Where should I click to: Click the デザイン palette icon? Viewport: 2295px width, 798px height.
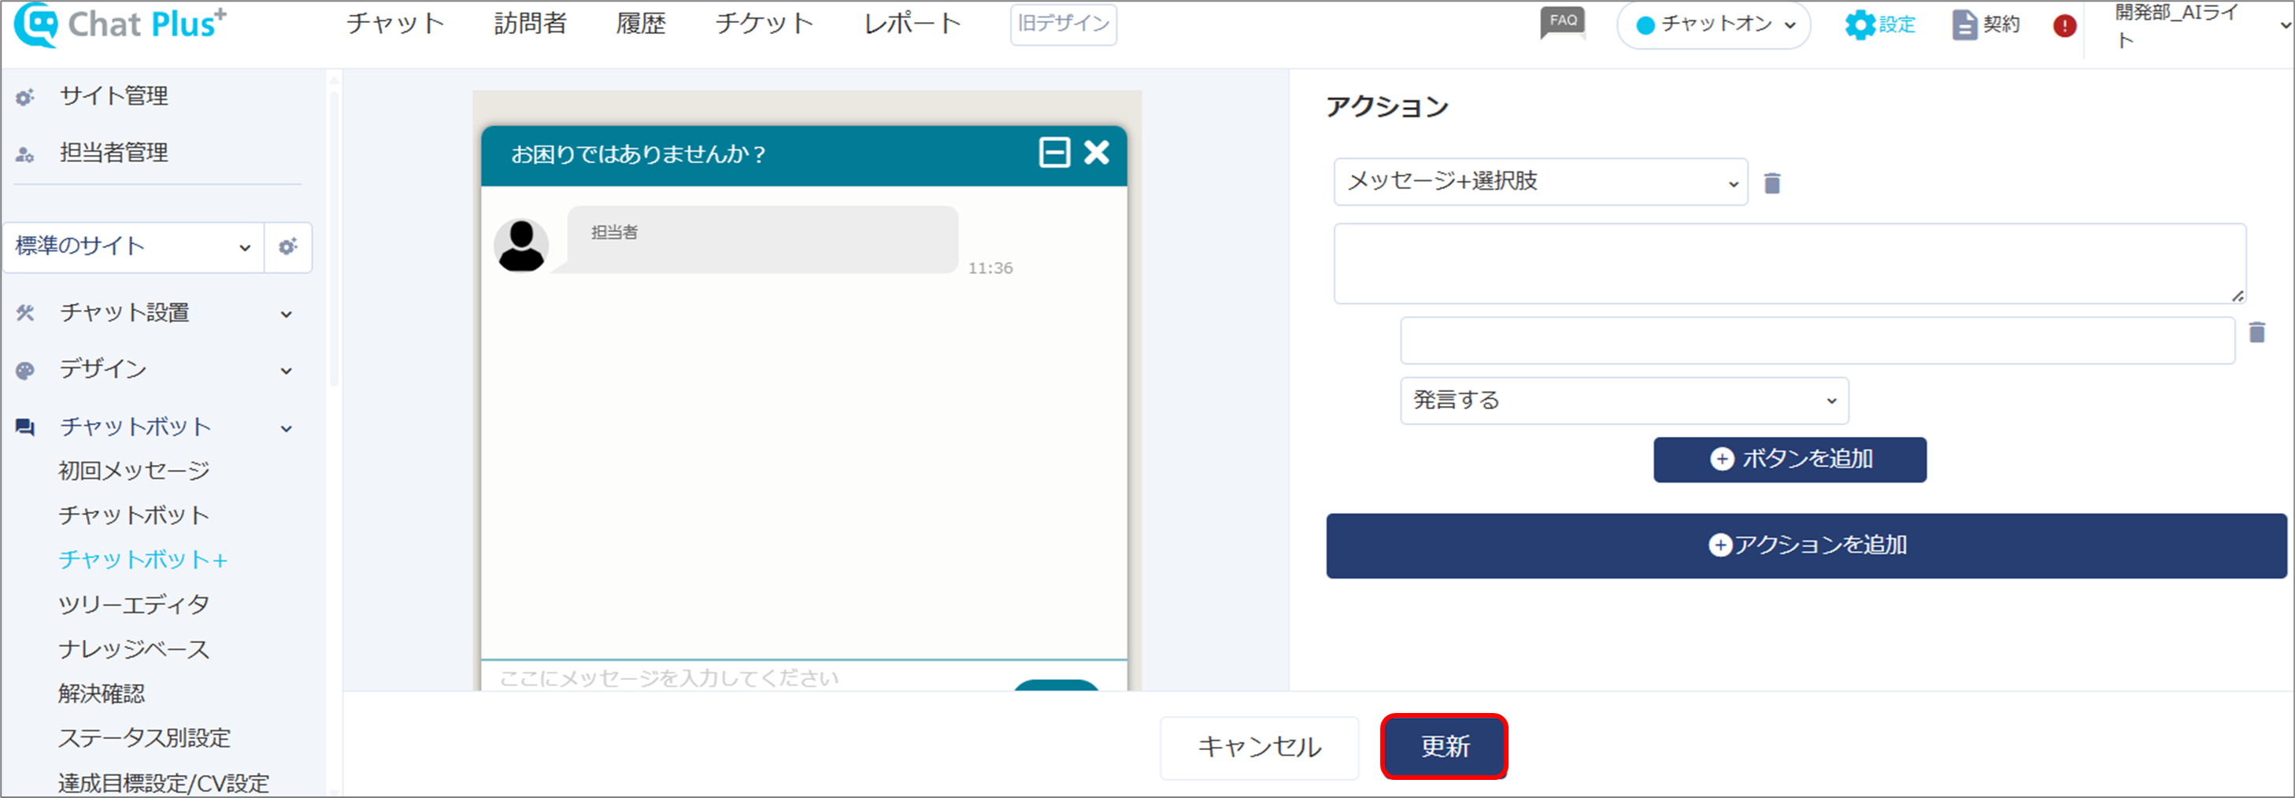(x=25, y=371)
